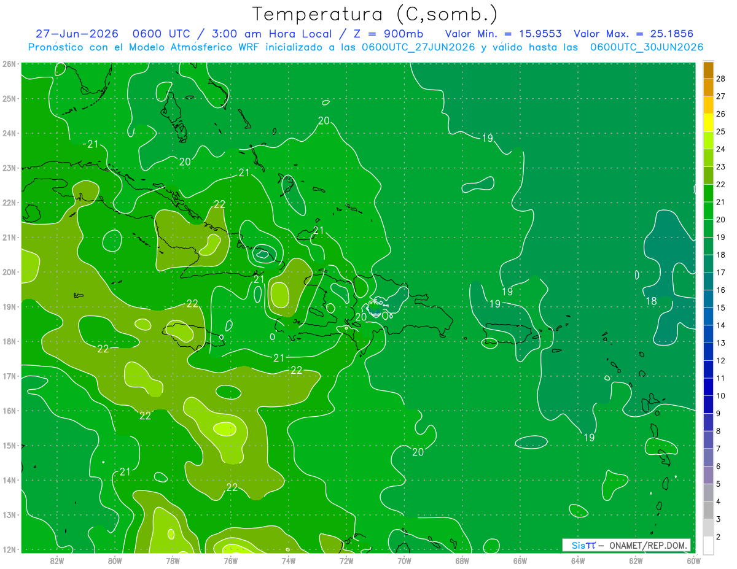Click the lime swatch between legend values 24 and 25

pyautogui.click(x=708, y=141)
